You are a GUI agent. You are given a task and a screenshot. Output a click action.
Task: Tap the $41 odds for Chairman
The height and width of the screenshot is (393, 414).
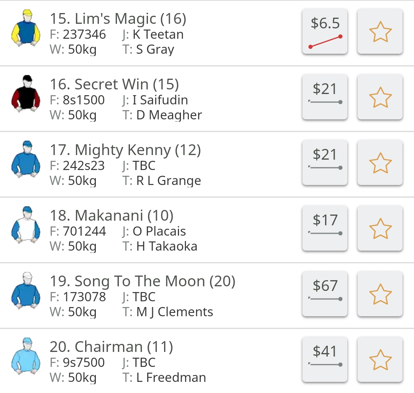coord(325,359)
